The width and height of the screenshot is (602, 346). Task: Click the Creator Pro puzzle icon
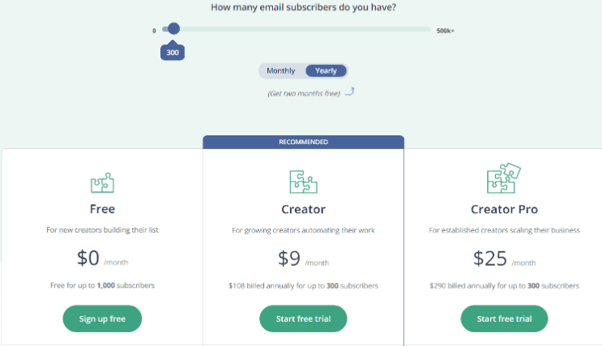point(503,178)
